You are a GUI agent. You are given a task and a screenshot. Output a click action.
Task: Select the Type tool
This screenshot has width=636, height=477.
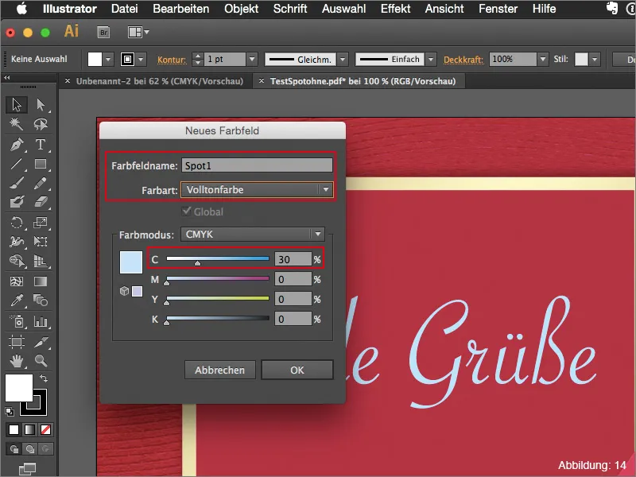41,145
